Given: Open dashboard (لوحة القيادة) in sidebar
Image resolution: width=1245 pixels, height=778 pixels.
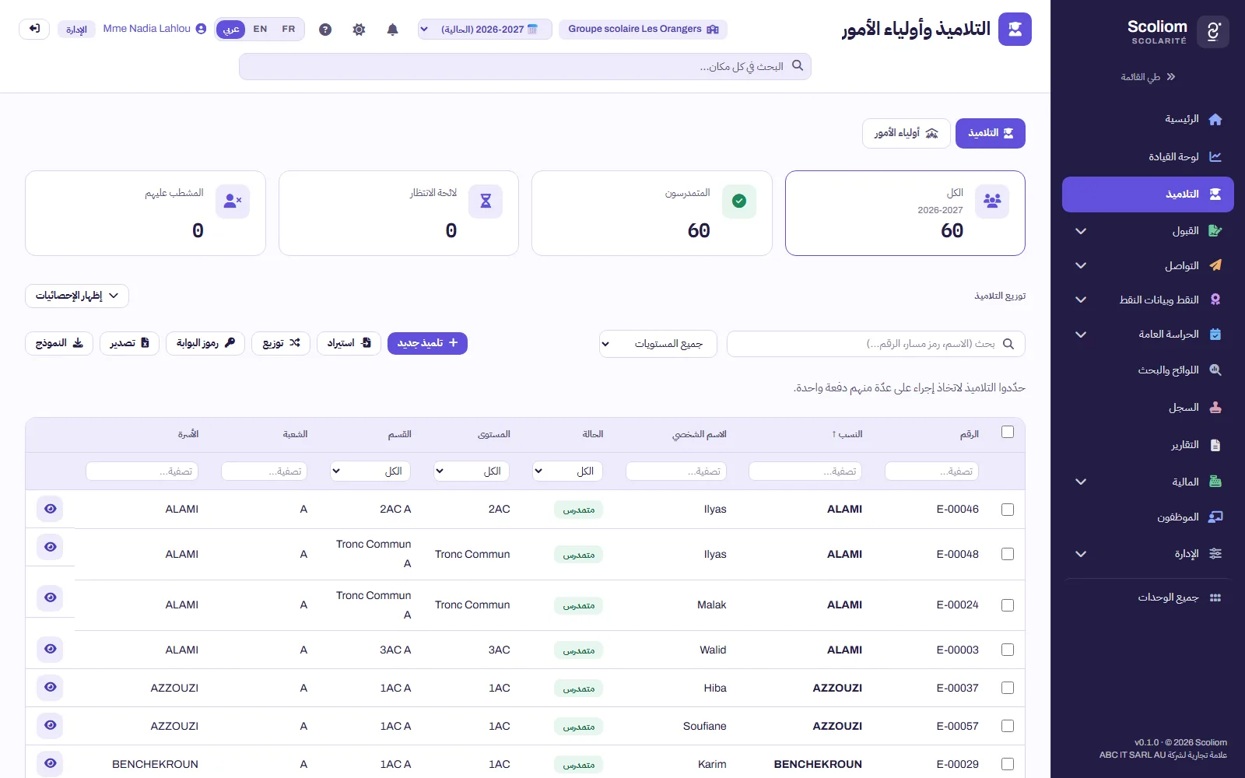Looking at the screenshot, I should pos(1148,156).
